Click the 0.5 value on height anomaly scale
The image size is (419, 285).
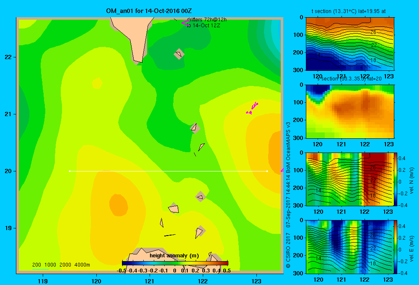click(227, 271)
